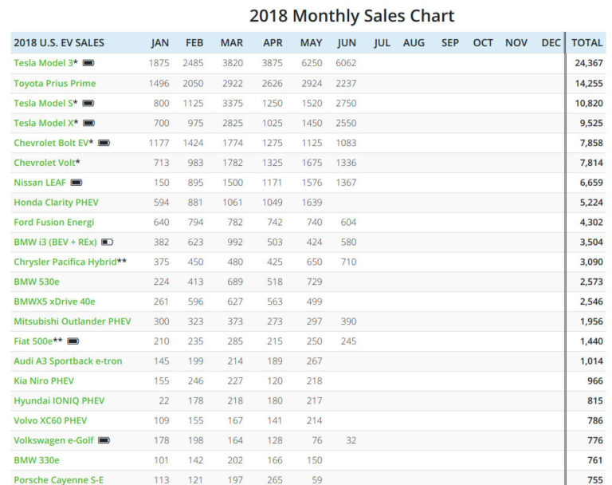Open the Mitsubishi Outlander PHEV link
Screen dimensions: 612x485
click(73, 321)
